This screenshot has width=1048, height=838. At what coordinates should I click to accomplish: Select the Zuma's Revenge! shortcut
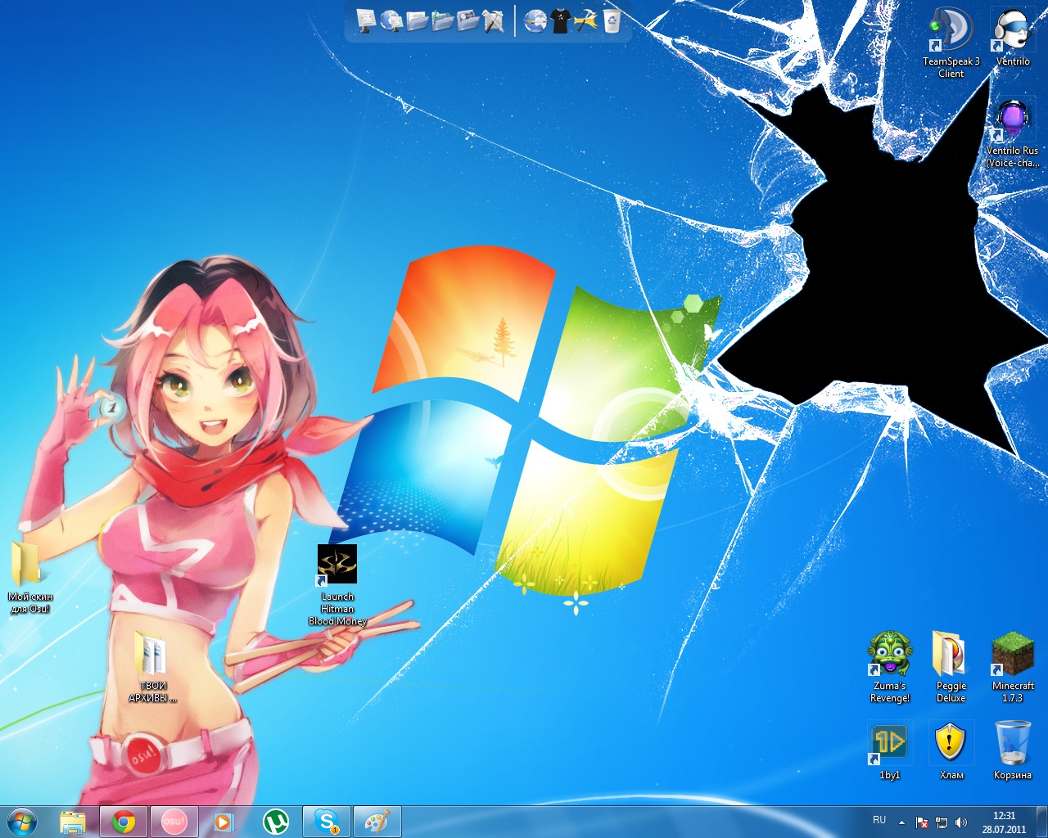[x=890, y=667]
